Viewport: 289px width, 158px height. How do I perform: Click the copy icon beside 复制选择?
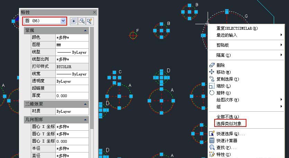pos(212,79)
